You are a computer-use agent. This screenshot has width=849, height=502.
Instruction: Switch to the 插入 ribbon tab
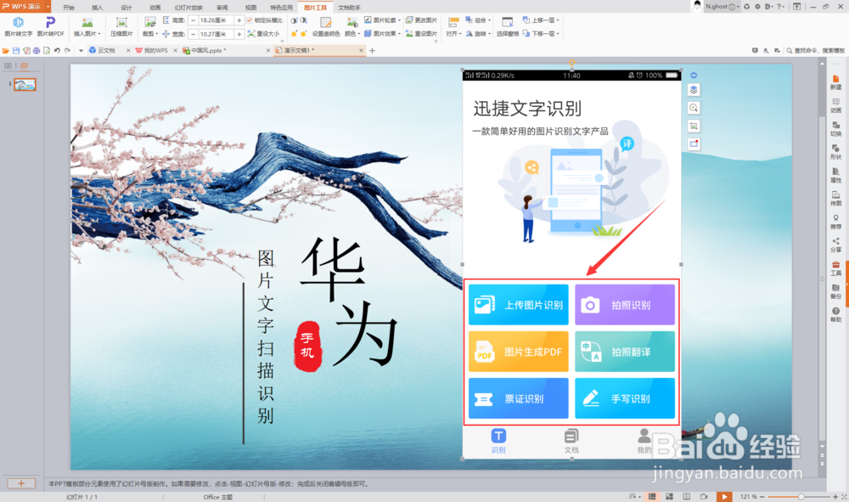[x=98, y=8]
